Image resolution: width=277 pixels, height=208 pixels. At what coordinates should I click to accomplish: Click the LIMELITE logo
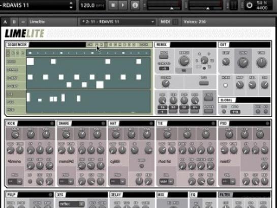(x=24, y=34)
